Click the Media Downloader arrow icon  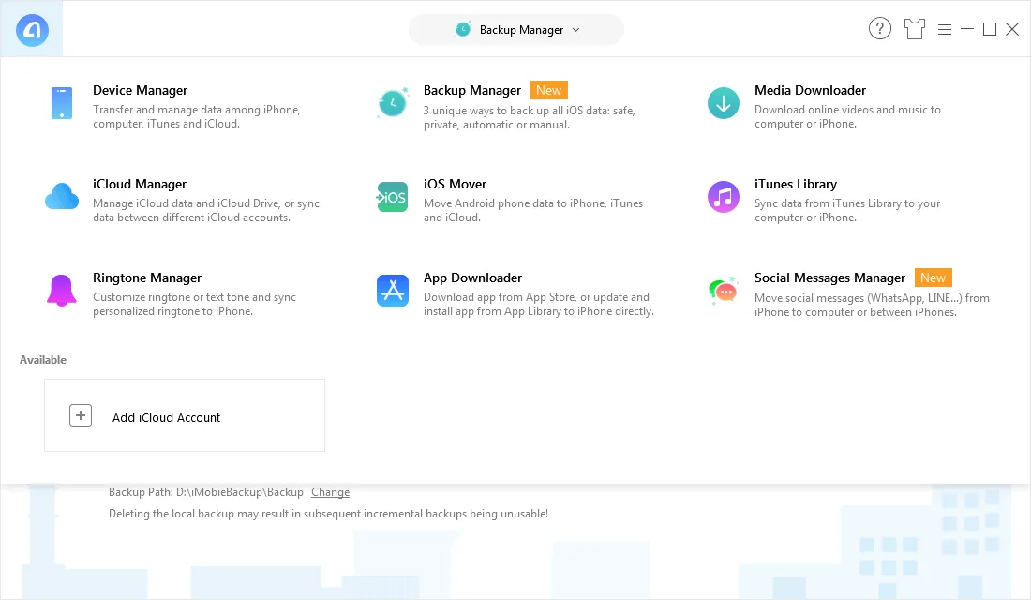724,103
